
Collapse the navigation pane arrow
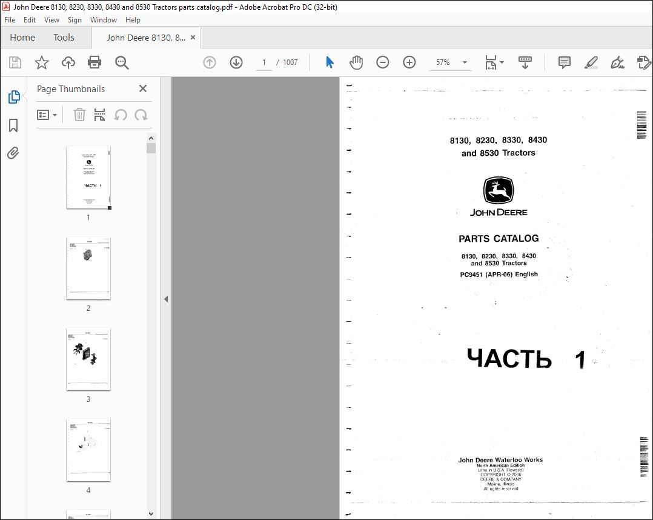click(166, 299)
